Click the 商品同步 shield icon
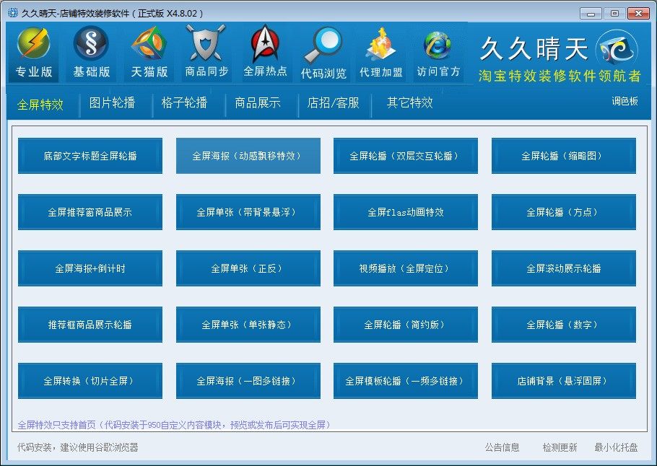Image resolution: width=657 pixels, height=466 pixels. 206,45
